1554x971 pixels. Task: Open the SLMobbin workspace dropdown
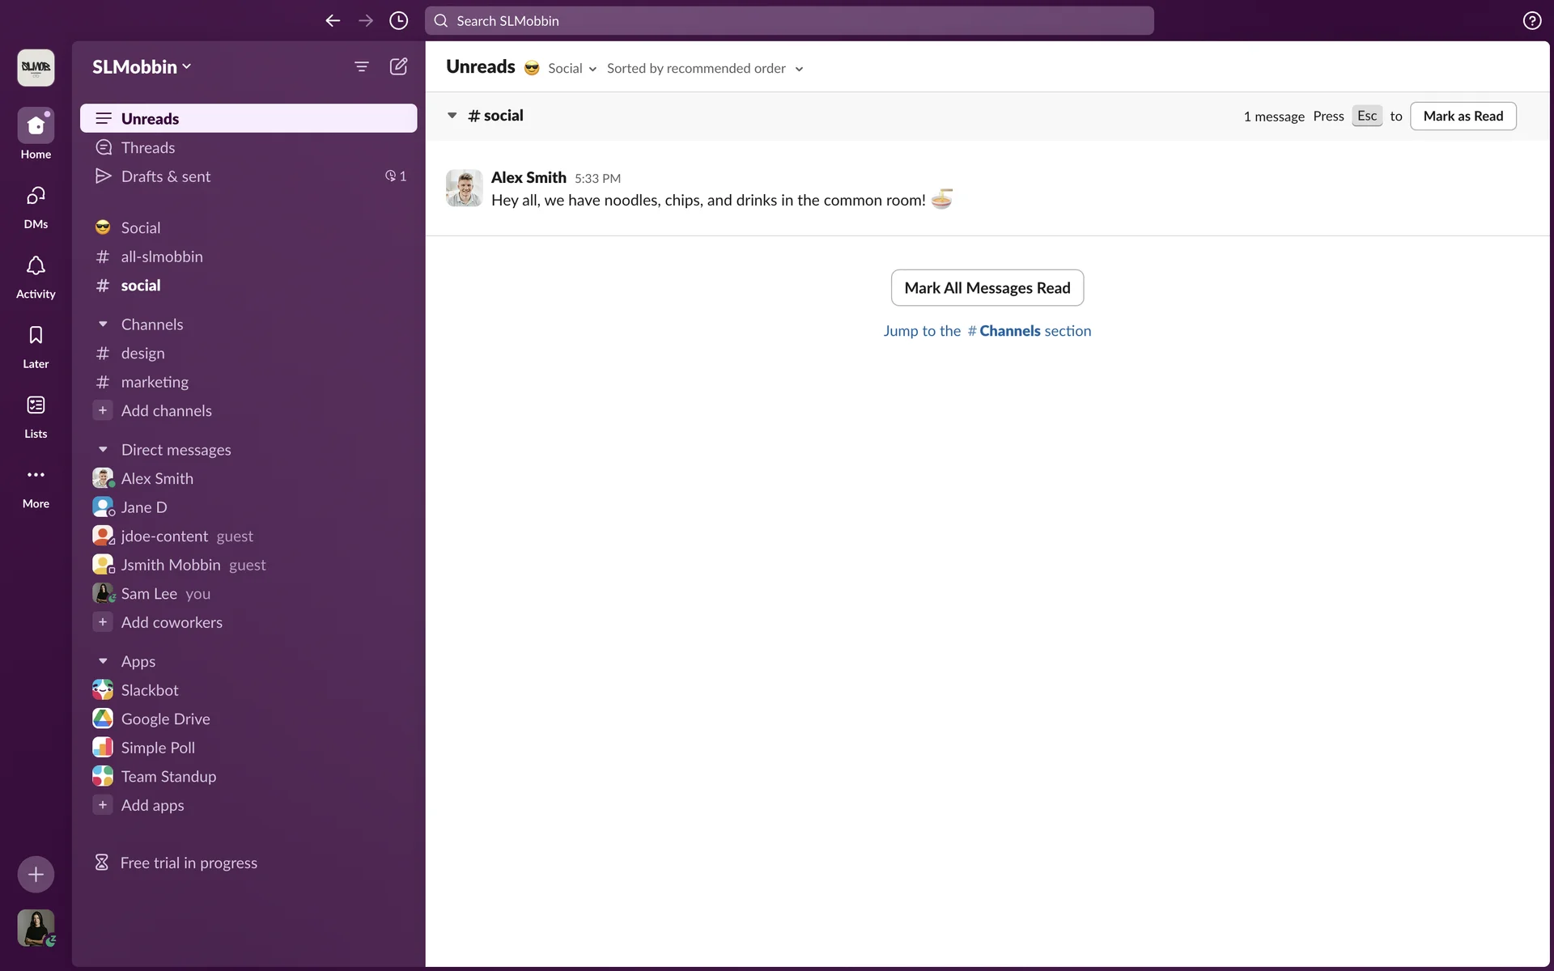click(142, 67)
